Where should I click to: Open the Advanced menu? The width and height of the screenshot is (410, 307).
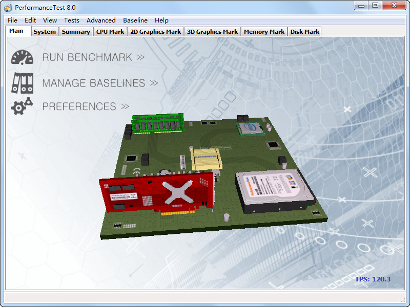point(101,20)
